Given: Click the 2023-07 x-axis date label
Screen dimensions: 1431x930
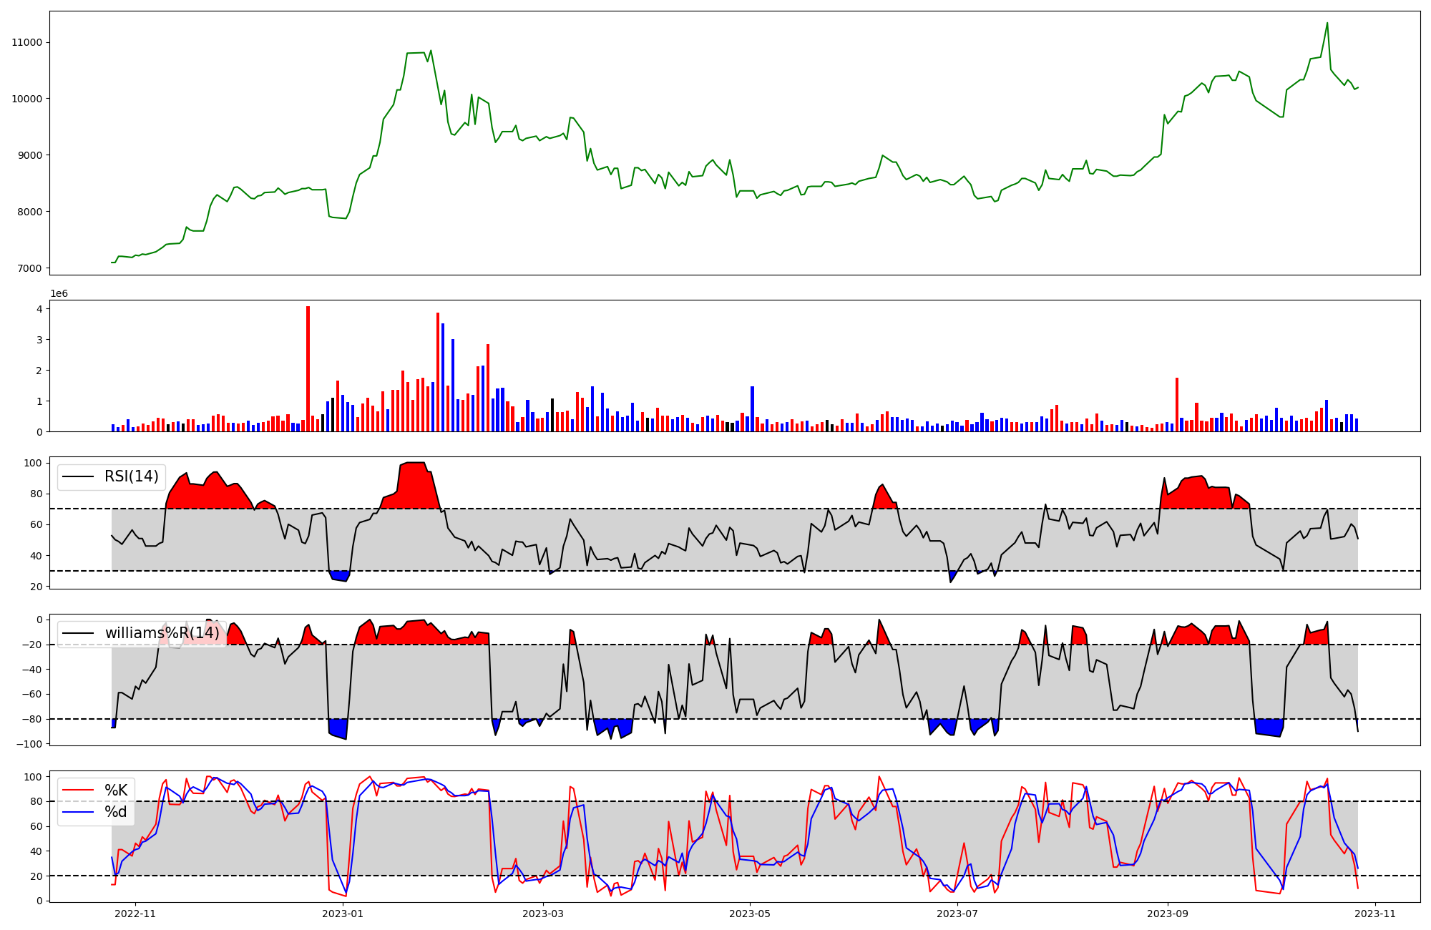Looking at the screenshot, I should point(957,914).
